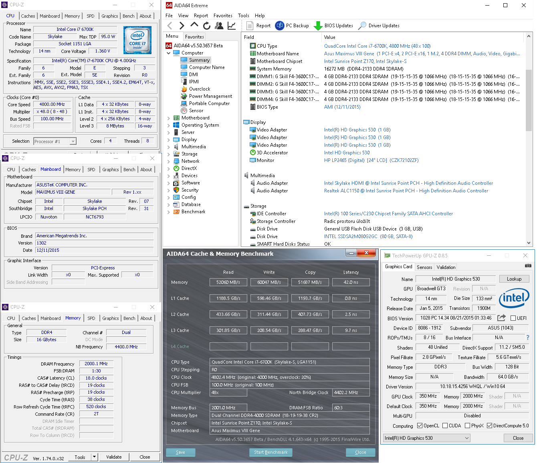The height and width of the screenshot is (463, 537).
Task: Switch to Sensors tab in GPU-Z
Action: (x=424, y=267)
